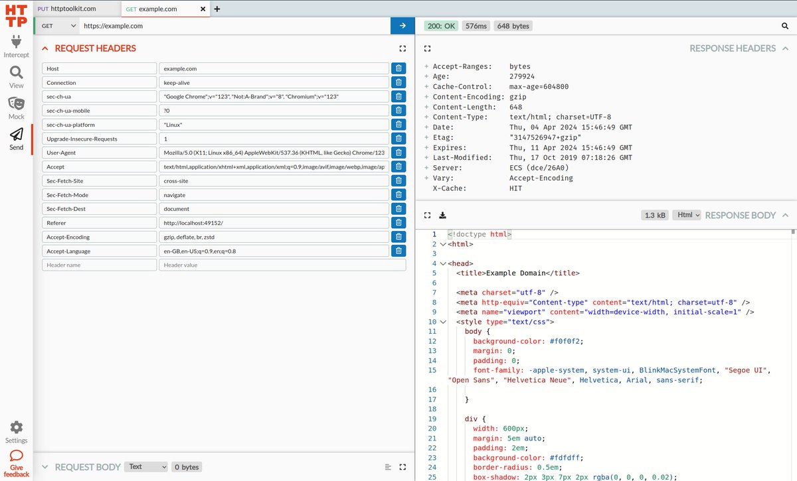
Task: Open the Intercept page in sidebar
Action: click(16, 46)
